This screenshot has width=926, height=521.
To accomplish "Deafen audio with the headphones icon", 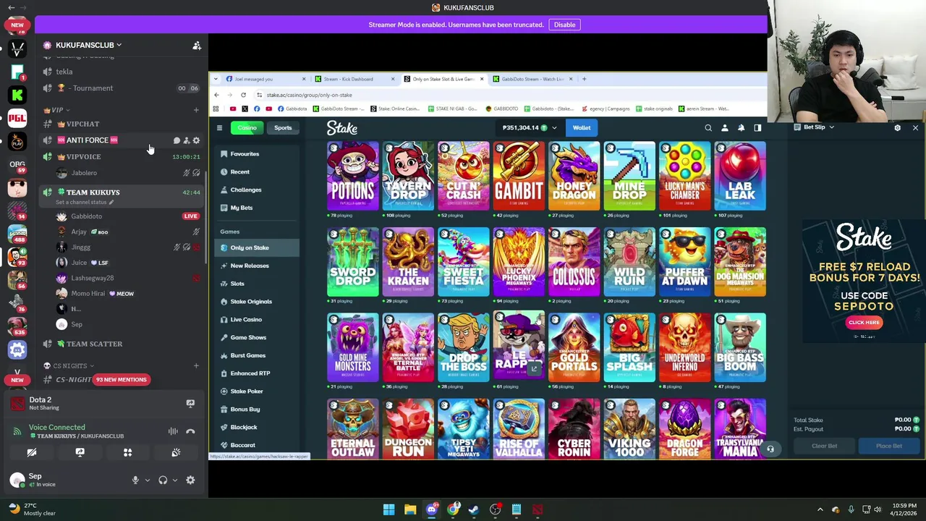I will click(163, 480).
